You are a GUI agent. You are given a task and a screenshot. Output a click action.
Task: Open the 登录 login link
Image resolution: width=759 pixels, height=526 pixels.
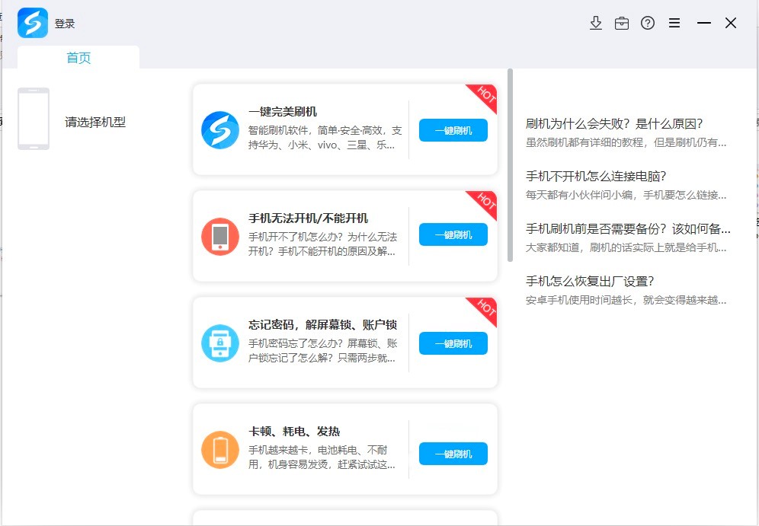pyautogui.click(x=64, y=24)
